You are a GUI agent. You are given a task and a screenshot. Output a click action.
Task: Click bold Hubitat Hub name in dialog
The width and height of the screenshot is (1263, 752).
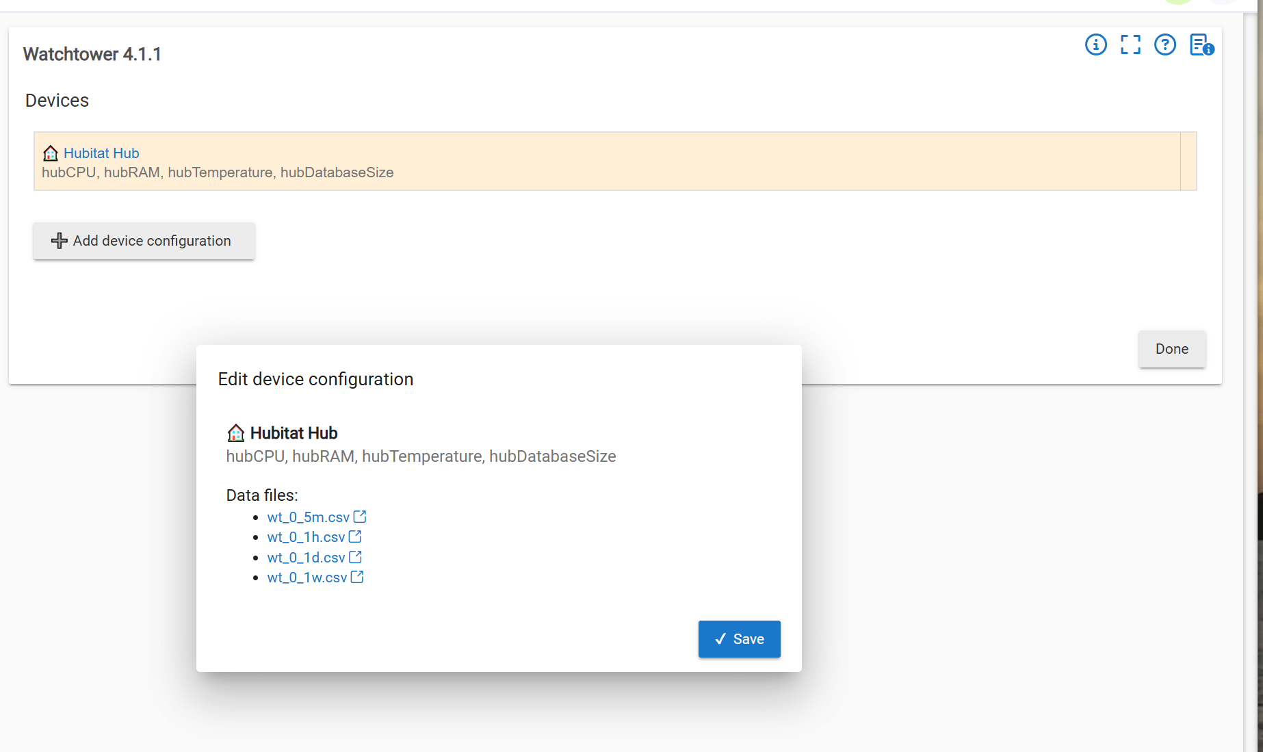(294, 433)
